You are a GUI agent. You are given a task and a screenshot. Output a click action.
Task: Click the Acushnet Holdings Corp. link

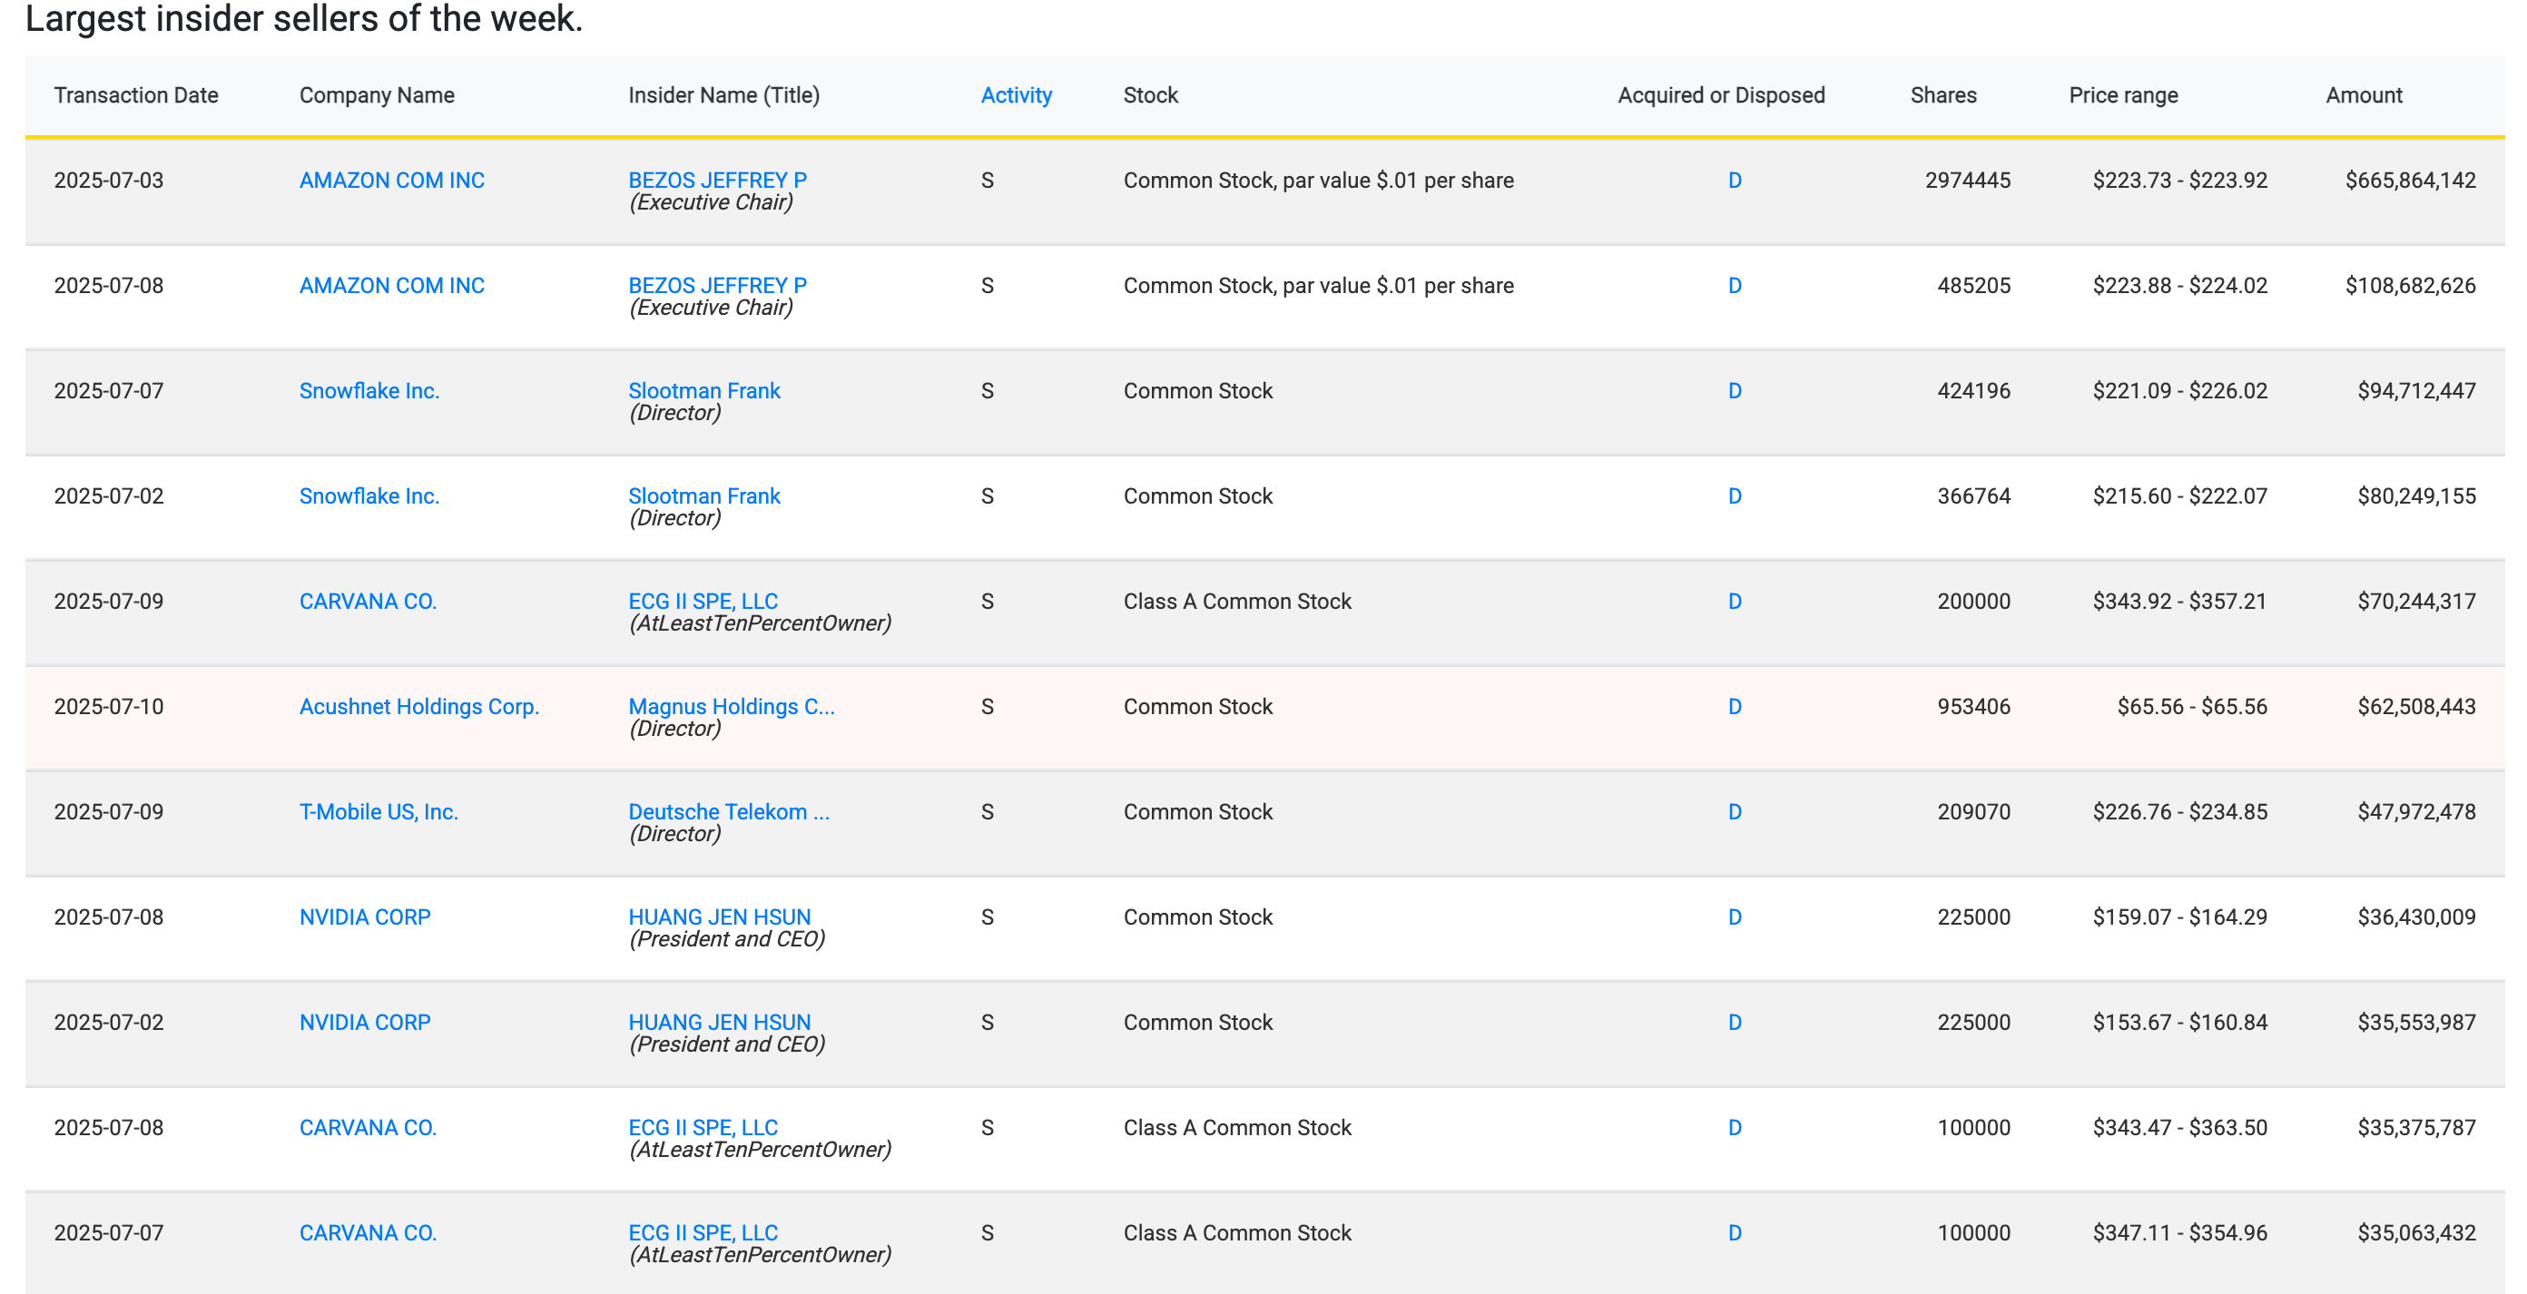click(x=418, y=706)
